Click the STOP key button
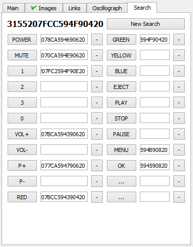193x247 pixels. 122,118
